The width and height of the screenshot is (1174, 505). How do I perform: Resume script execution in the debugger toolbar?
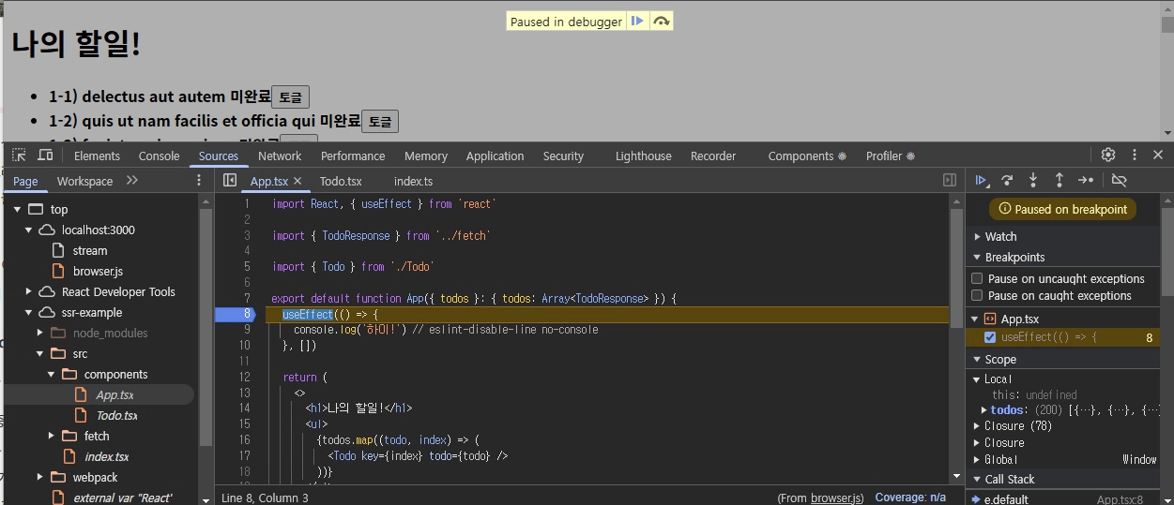click(x=982, y=180)
